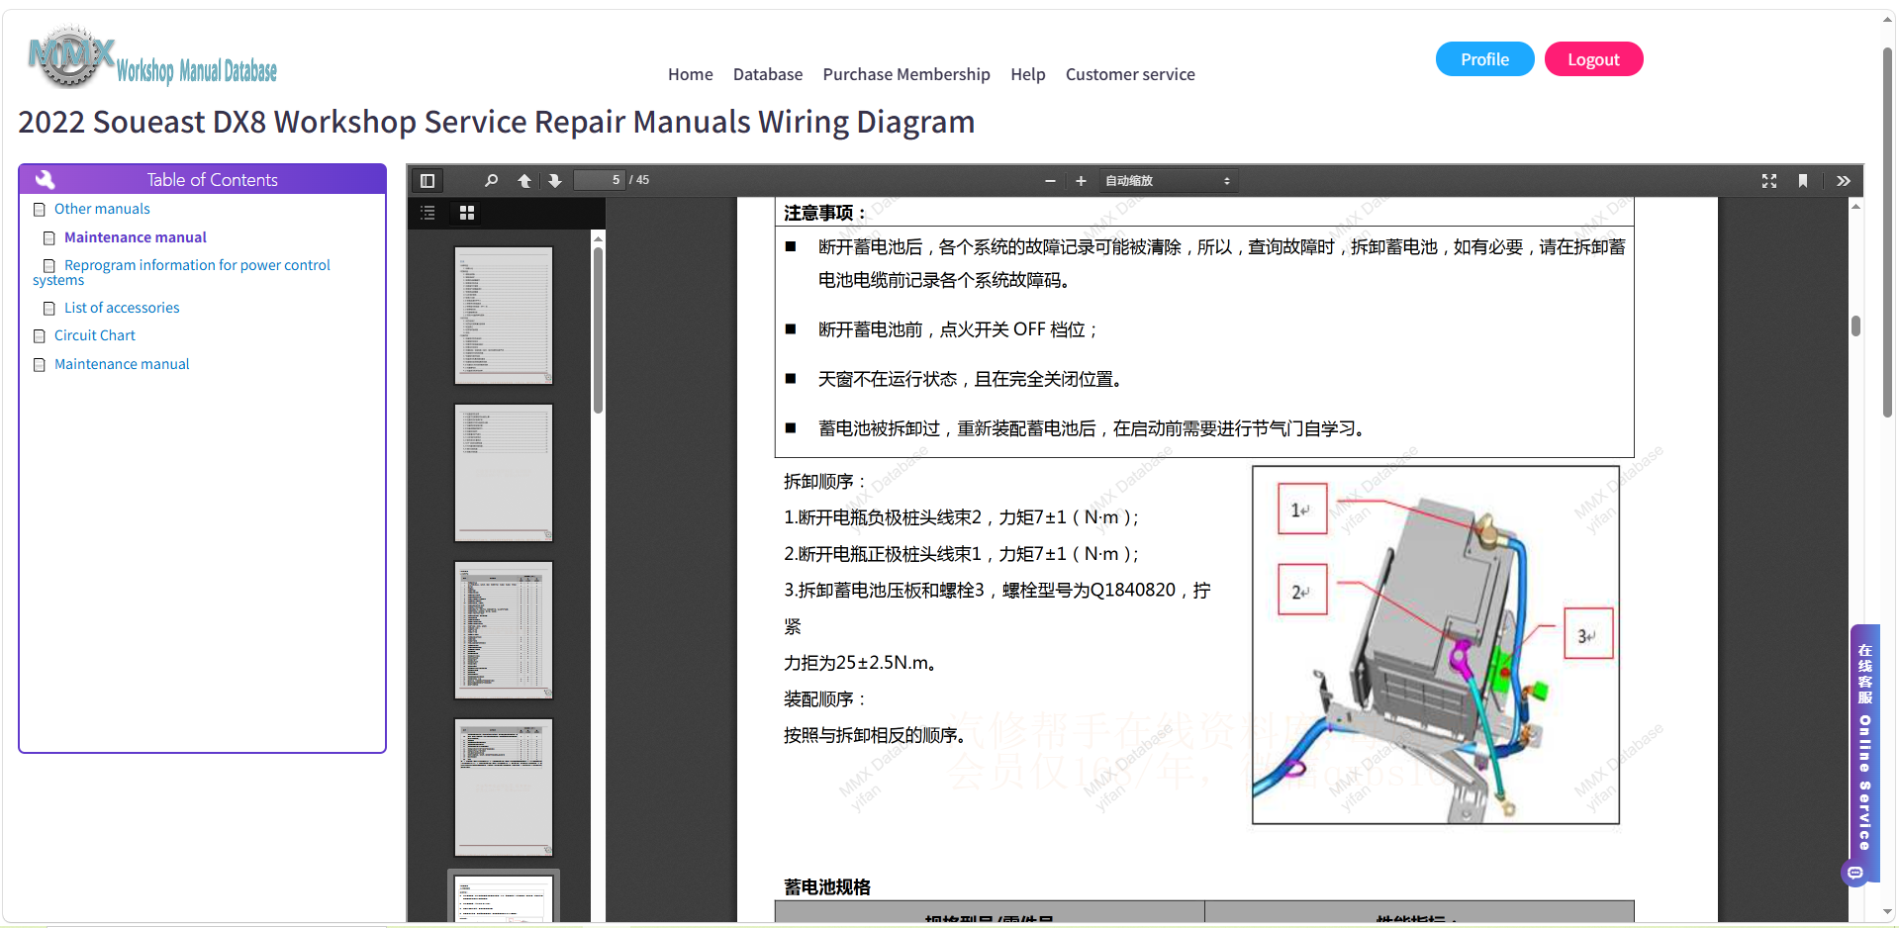Open the bold Maintenance manual sub-entry
The height and width of the screenshot is (928, 1899).
click(136, 237)
